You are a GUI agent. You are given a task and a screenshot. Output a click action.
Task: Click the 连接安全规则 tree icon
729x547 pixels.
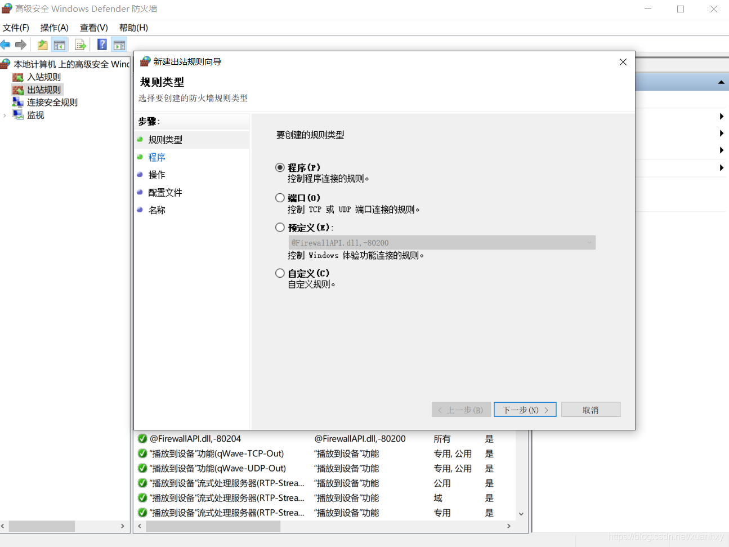coord(18,102)
